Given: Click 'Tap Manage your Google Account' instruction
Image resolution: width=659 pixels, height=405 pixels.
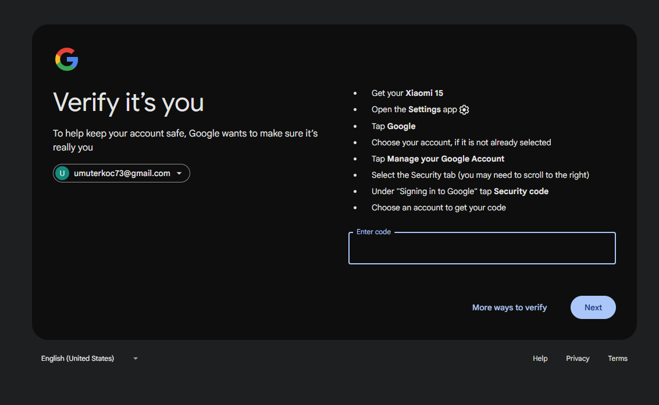Looking at the screenshot, I should click(x=438, y=159).
